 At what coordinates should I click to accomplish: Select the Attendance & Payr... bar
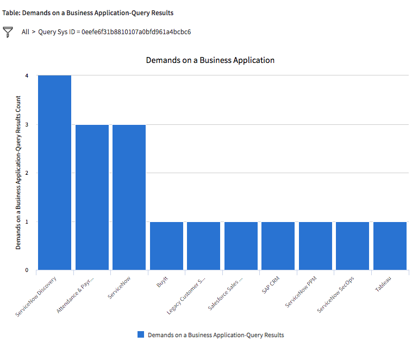pyautogui.click(x=92, y=197)
